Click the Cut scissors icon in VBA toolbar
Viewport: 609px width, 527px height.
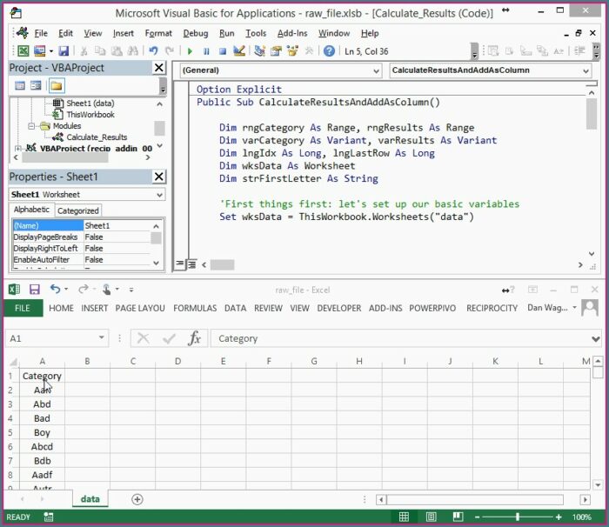[x=84, y=51]
